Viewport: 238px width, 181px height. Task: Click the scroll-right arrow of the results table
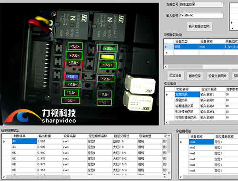point(165,177)
